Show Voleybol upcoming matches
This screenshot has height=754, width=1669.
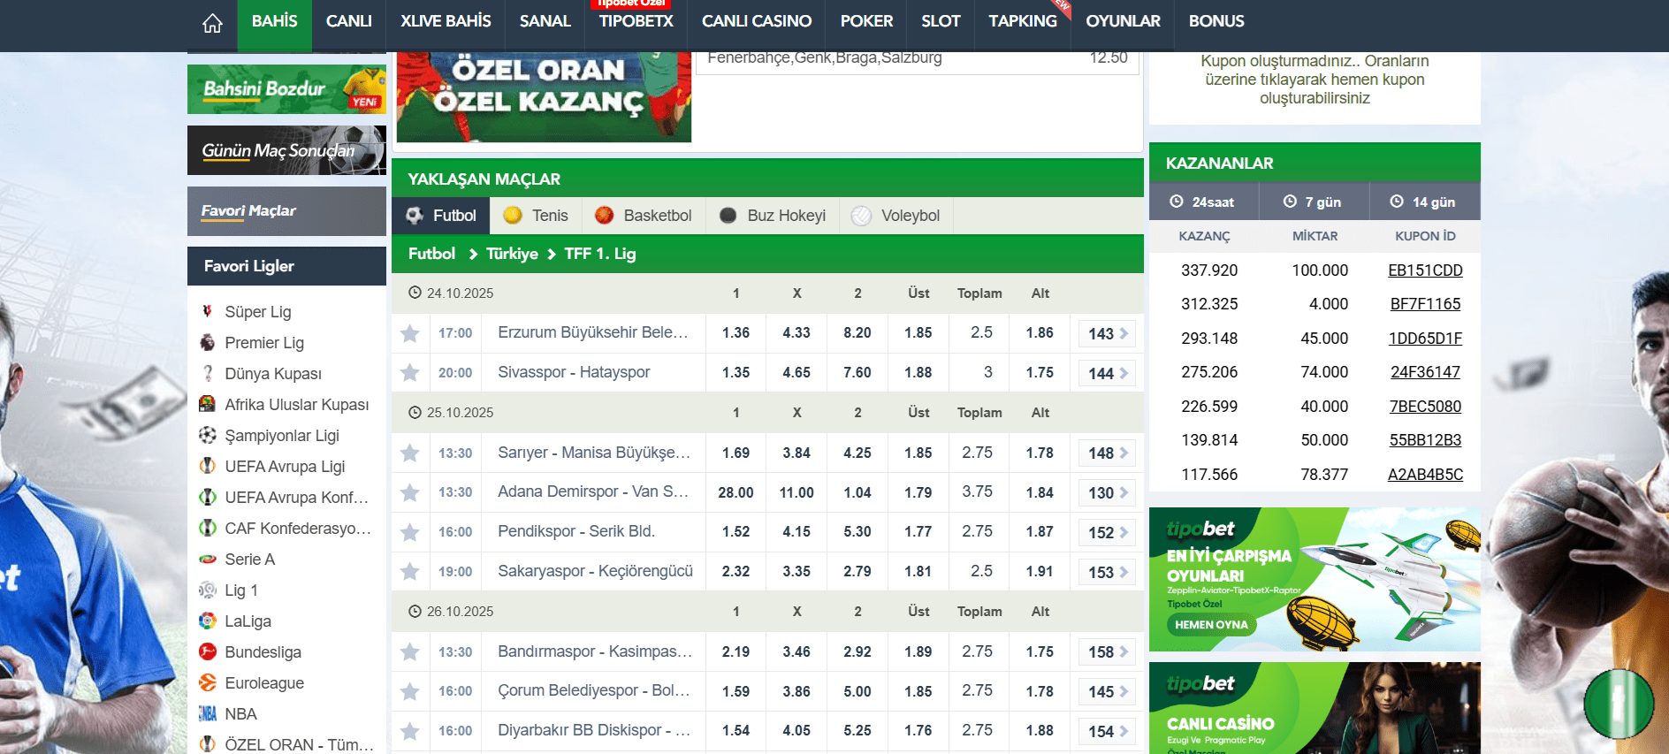pos(896,216)
